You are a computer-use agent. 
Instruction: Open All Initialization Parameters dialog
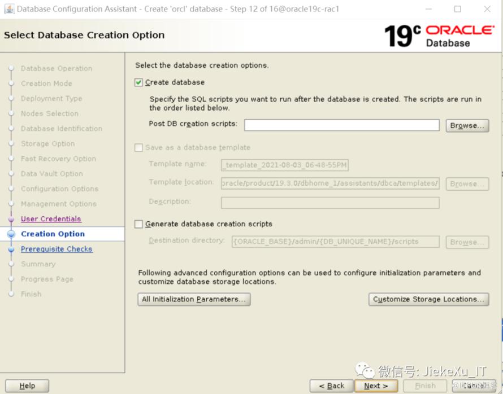pos(194,299)
